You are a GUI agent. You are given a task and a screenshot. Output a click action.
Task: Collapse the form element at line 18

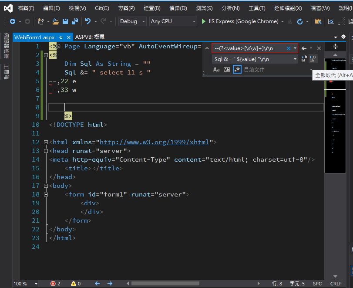[46, 194]
